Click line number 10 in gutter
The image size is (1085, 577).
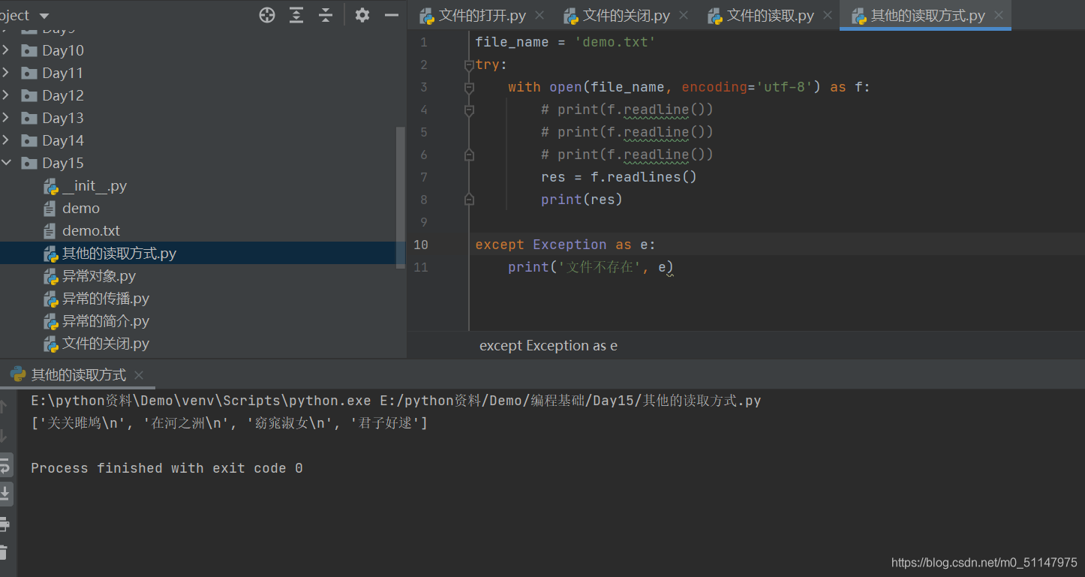[x=421, y=245]
